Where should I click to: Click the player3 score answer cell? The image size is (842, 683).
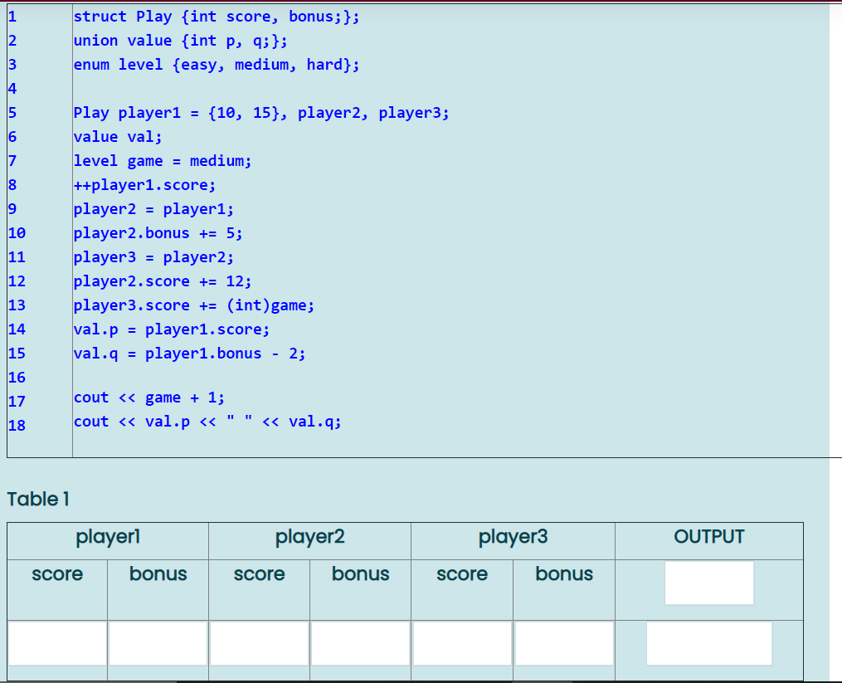pos(461,644)
